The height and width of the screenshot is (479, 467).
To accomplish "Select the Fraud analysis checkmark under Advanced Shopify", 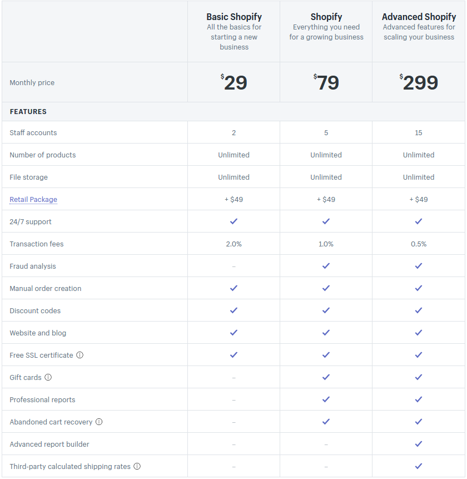I will click(x=419, y=266).
